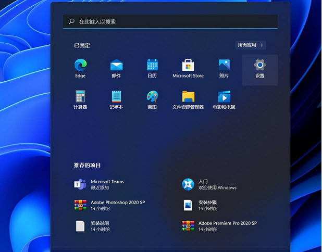
Task: Select the 安装说明 file name
Action: [x=100, y=223]
